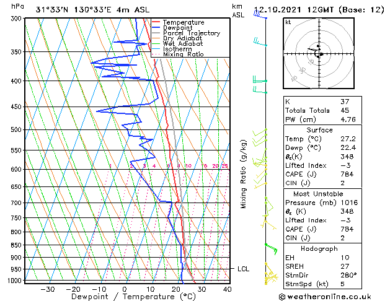Click the Surface section heading

(x=319, y=130)
